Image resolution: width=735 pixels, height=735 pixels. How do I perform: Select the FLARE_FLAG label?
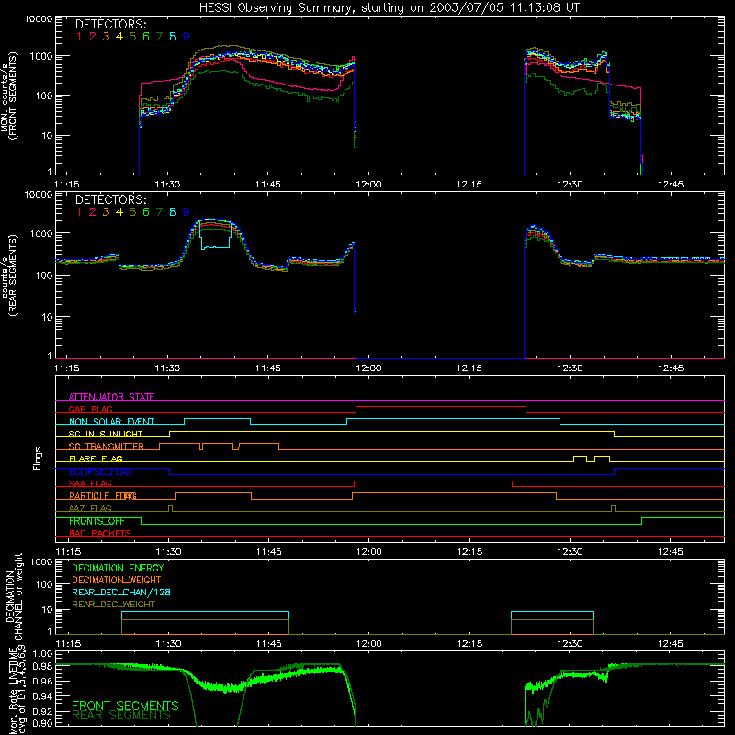click(x=96, y=458)
